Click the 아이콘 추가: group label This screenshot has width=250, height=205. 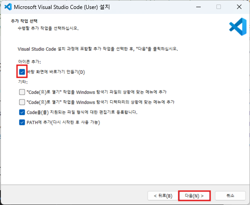[x=30, y=62]
